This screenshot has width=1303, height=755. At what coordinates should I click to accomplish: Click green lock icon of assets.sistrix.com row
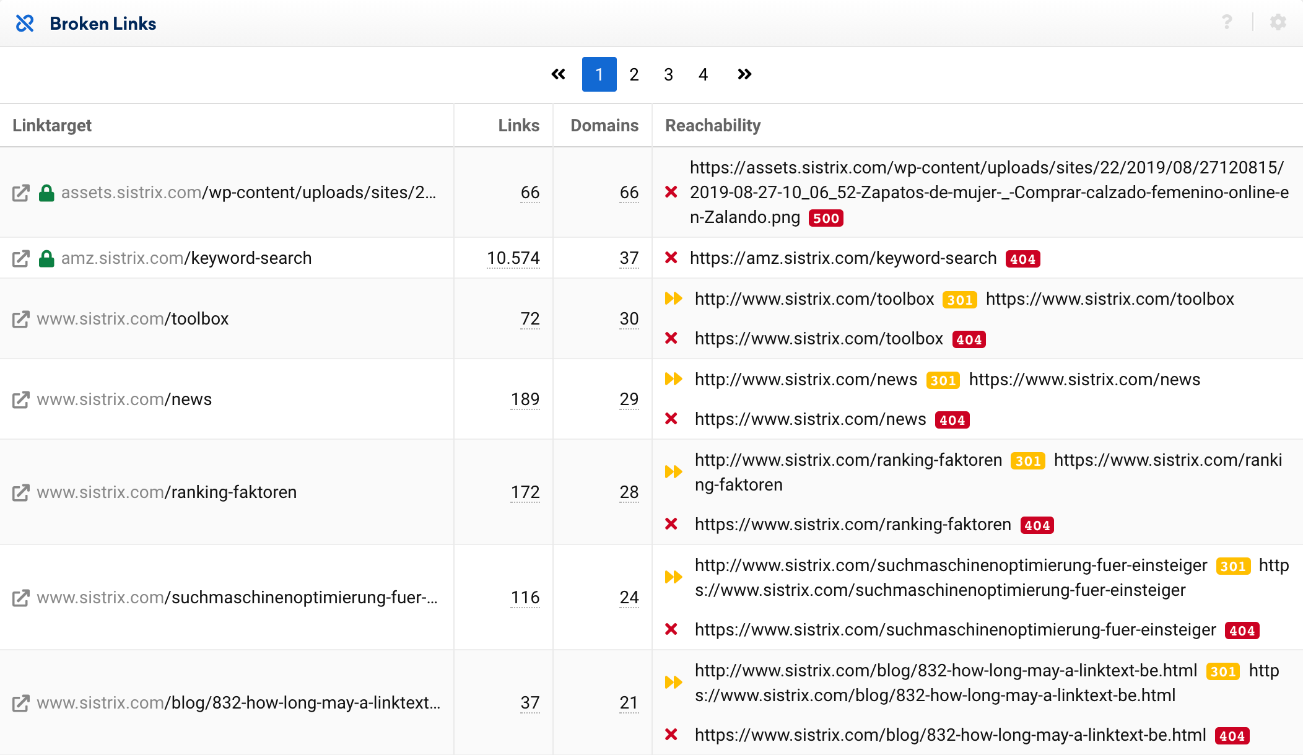[46, 193]
